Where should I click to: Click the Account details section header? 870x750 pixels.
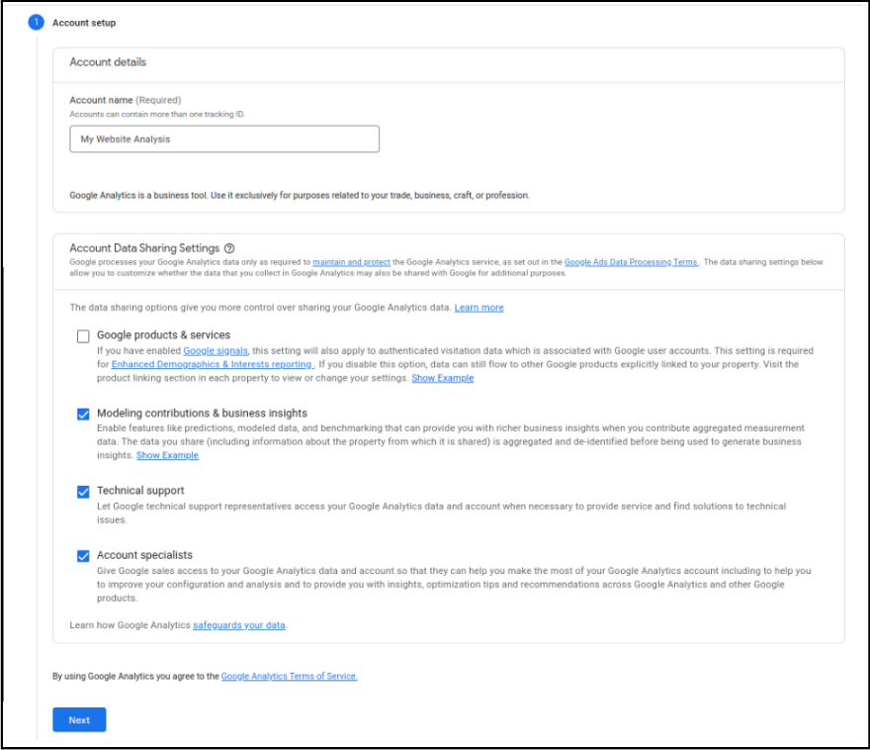(x=108, y=62)
